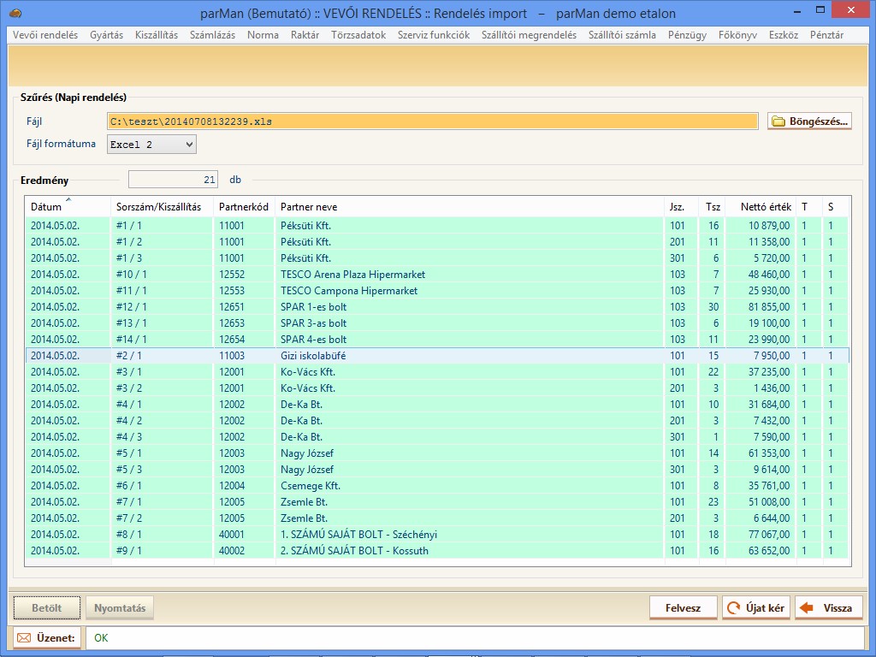Click the Fájl path input field
876x657 pixels.
tap(432, 121)
